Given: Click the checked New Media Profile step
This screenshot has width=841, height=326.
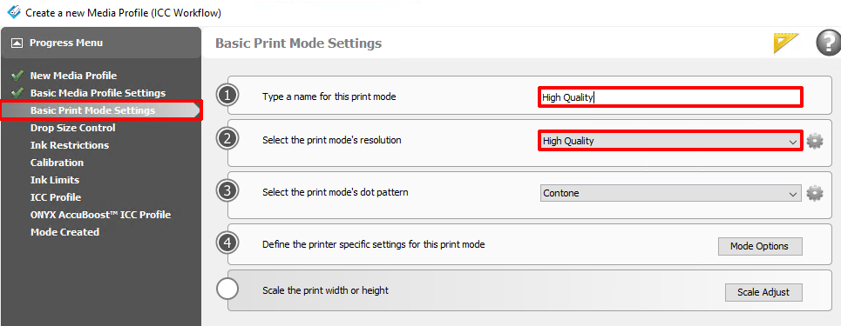Looking at the screenshot, I should 73,76.
